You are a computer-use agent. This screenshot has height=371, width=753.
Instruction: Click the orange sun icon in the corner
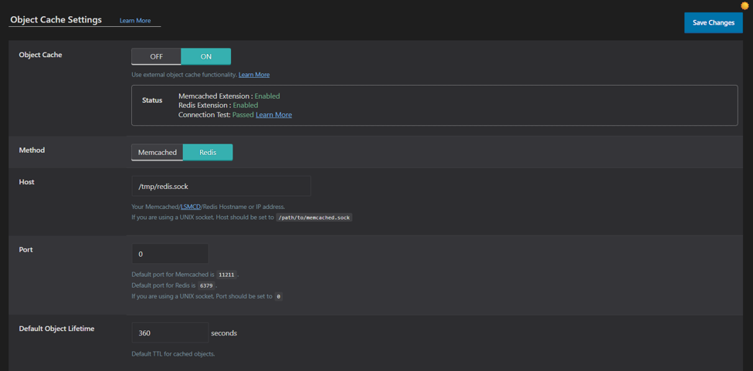pos(745,5)
